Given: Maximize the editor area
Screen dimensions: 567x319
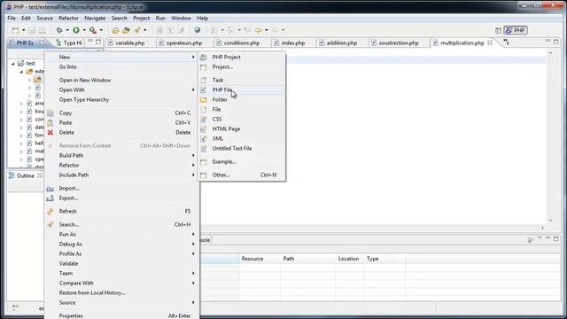Looking at the screenshot, I should (x=555, y=42).
